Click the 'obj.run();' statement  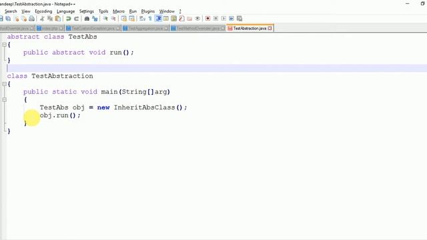pos(60,115)
